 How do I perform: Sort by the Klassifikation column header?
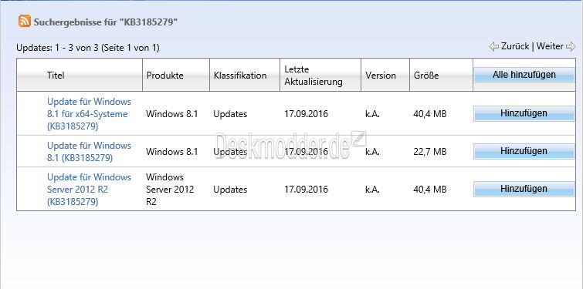[x=240, y=76]
